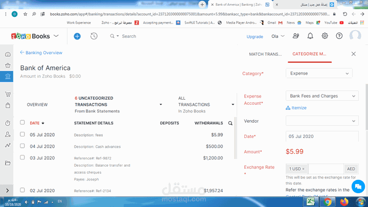Select the Uncategorized Transactions tab
Image resolution: width=368 pixels, height=207 pixels.
pos(97,105)
